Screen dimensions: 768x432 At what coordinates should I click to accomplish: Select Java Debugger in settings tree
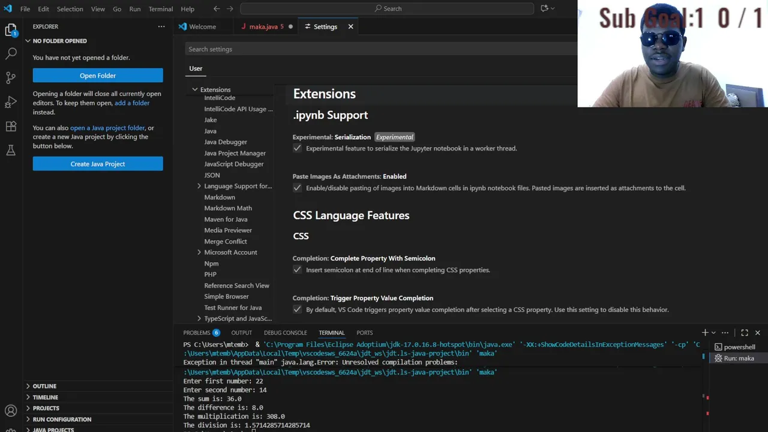click(x=226, y=142)
